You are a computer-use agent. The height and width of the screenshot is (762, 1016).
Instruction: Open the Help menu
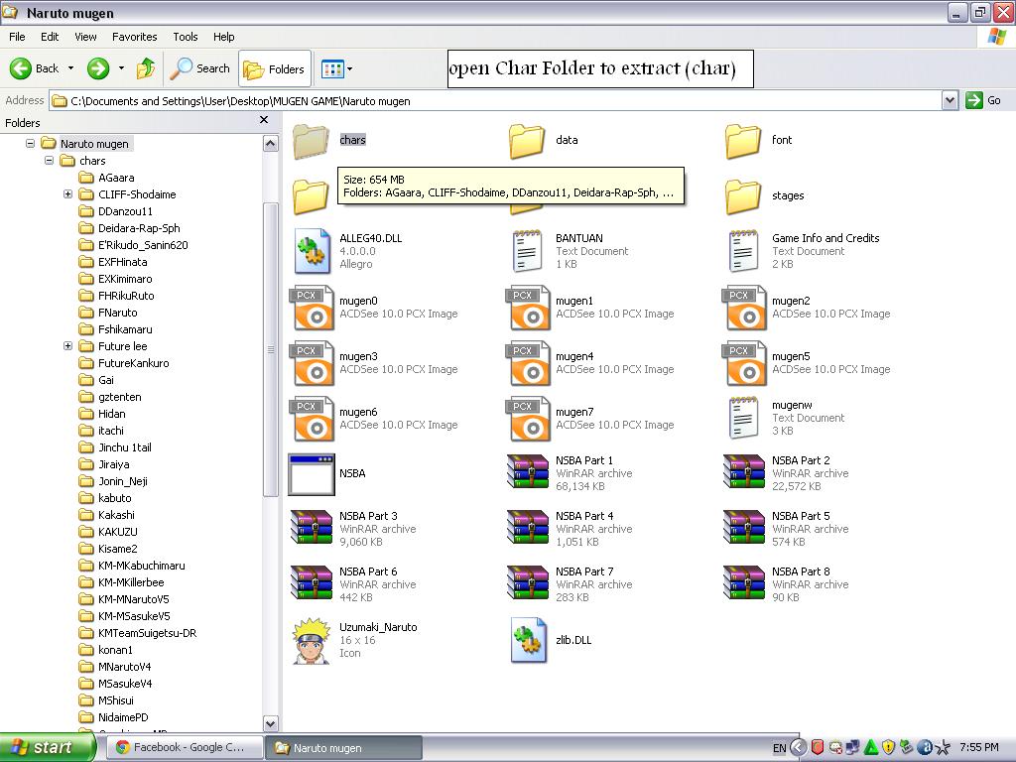[x=223, y=37]
